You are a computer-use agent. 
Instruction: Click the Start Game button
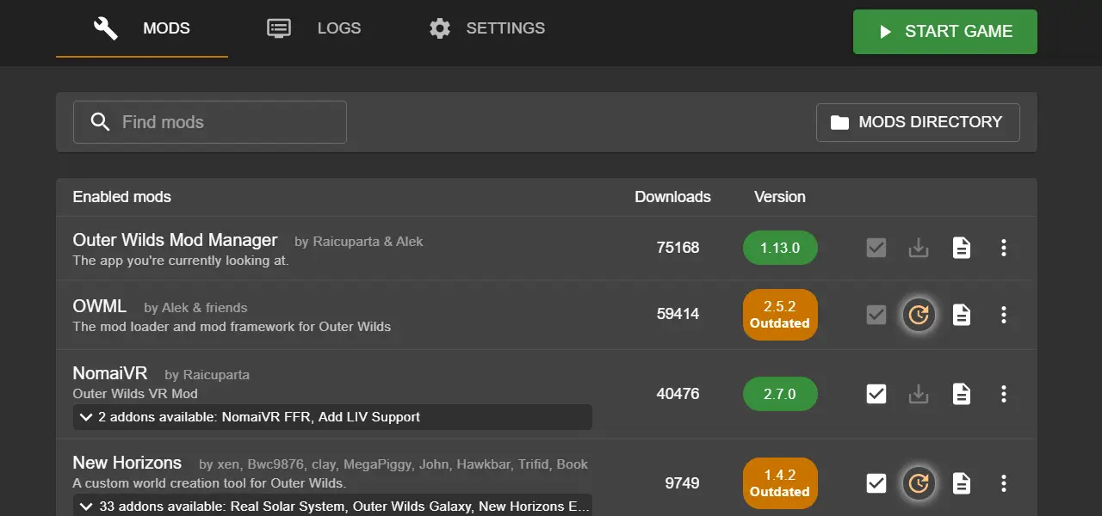(x=944, y=32)
